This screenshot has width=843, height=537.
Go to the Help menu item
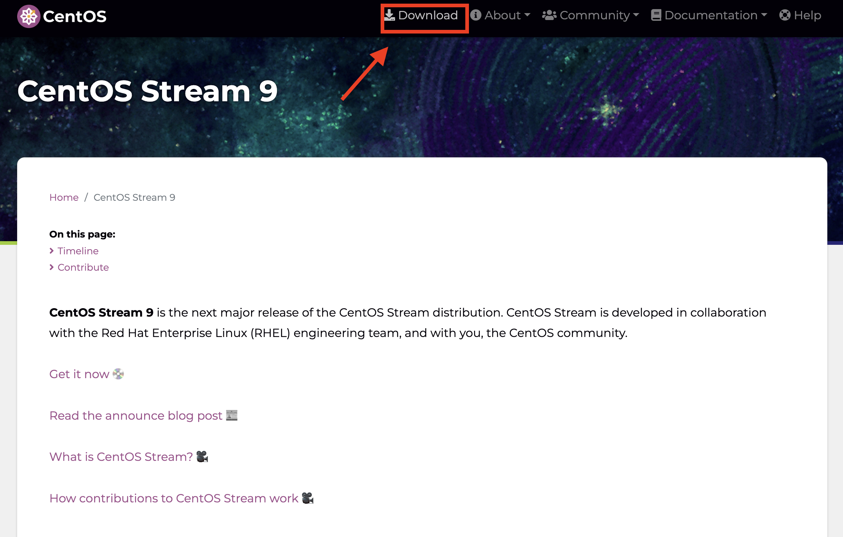(807, 15)
